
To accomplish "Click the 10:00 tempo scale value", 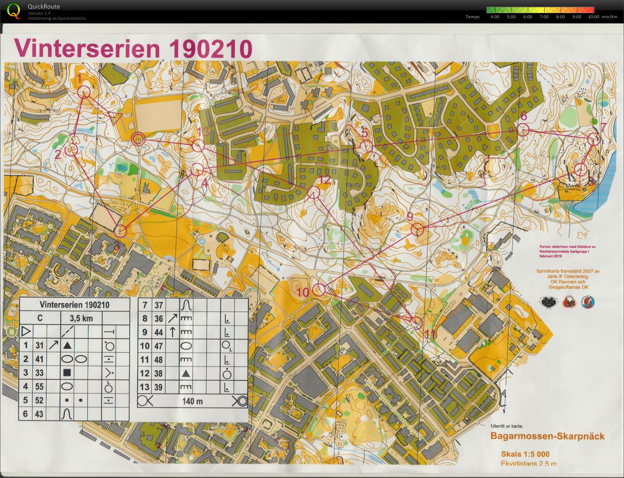I will tap(593, 17).
